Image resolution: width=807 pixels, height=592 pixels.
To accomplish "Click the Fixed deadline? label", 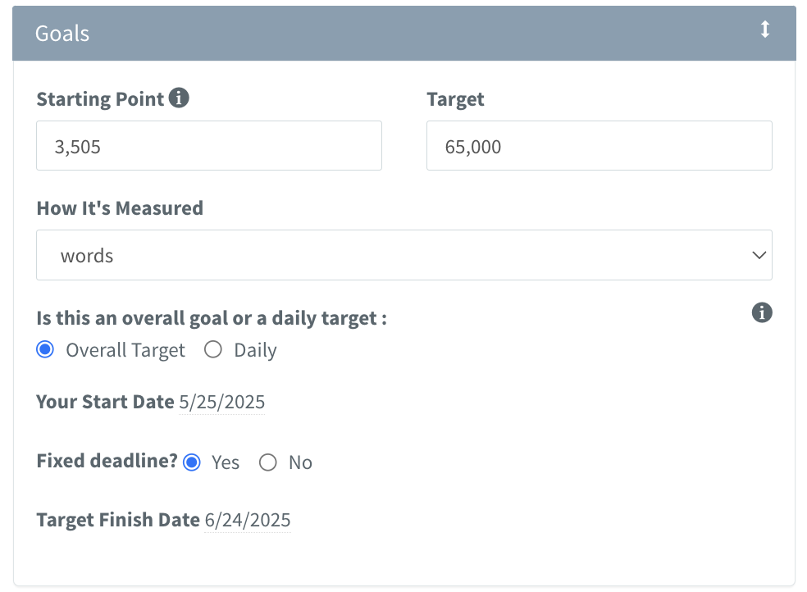I will pos(107,461).
